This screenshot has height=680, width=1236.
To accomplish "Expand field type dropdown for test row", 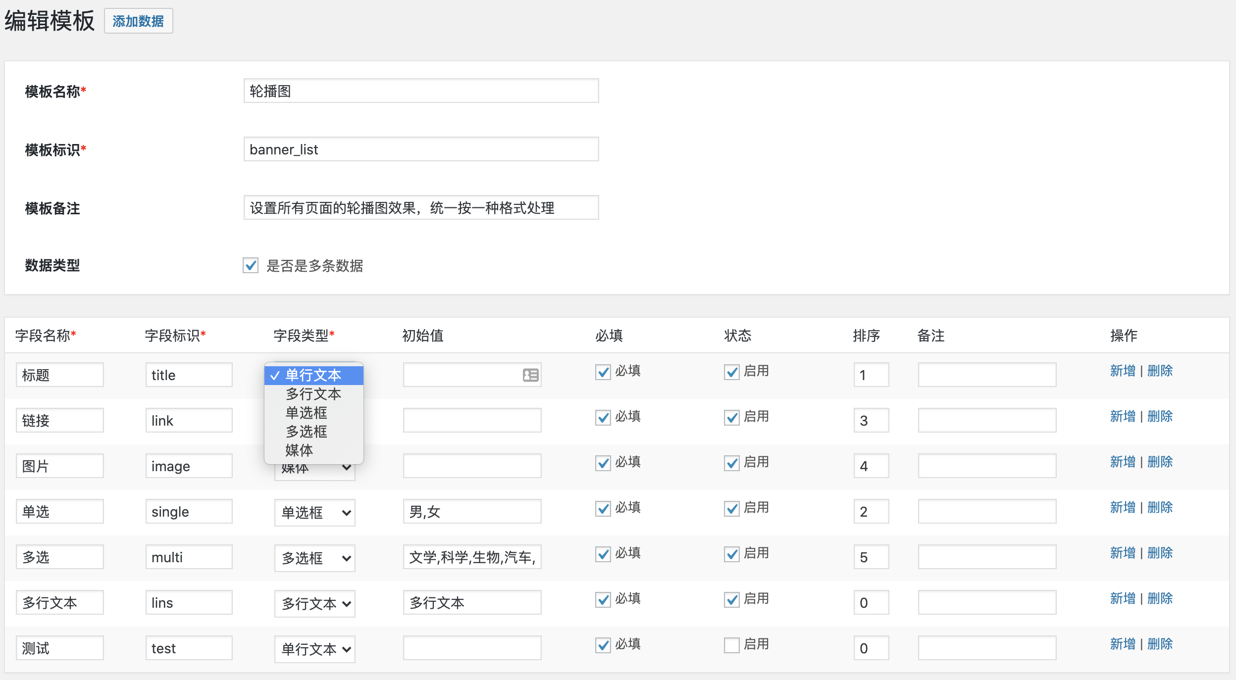I will (x=315, y=649).
